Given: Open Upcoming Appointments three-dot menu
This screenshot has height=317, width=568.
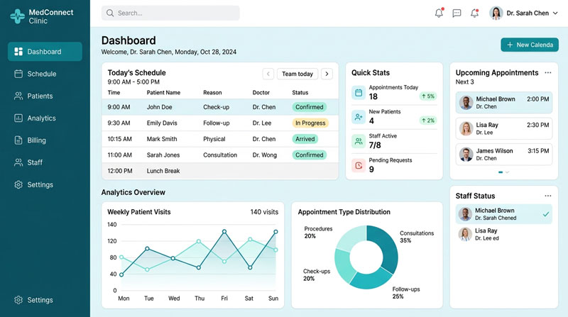Looking at the screenshot, I should (547, 73).
